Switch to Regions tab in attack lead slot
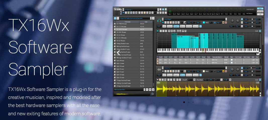The height and width of the screenshot is (120, 268). coord(176,26)
